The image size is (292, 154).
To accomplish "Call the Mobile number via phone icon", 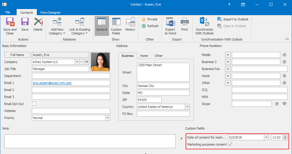I will (284, 55).
